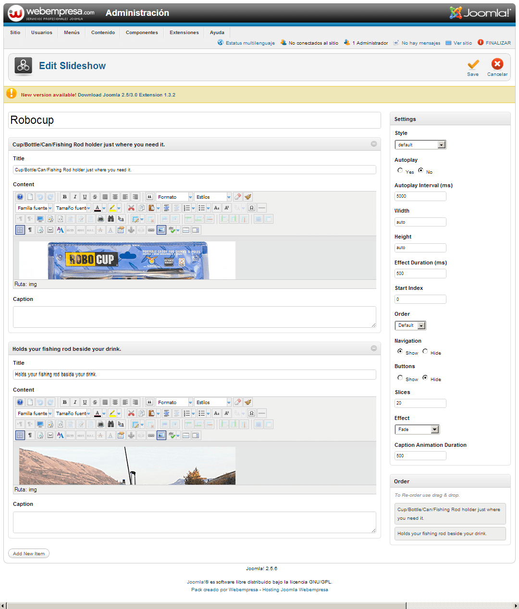Open the Sitio menu
Viewport: 519px width, 609px height.
[15, 33]
